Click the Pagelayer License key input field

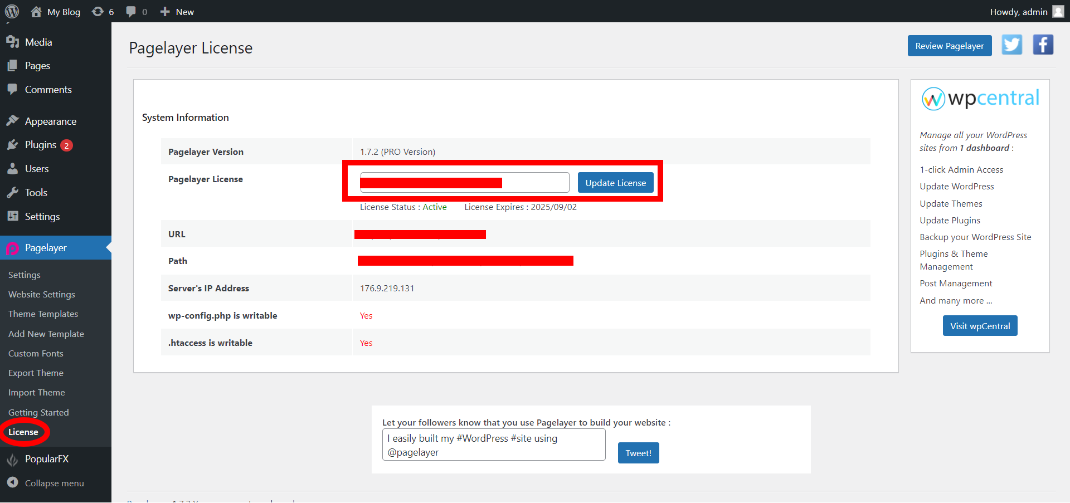coord(465,183)
